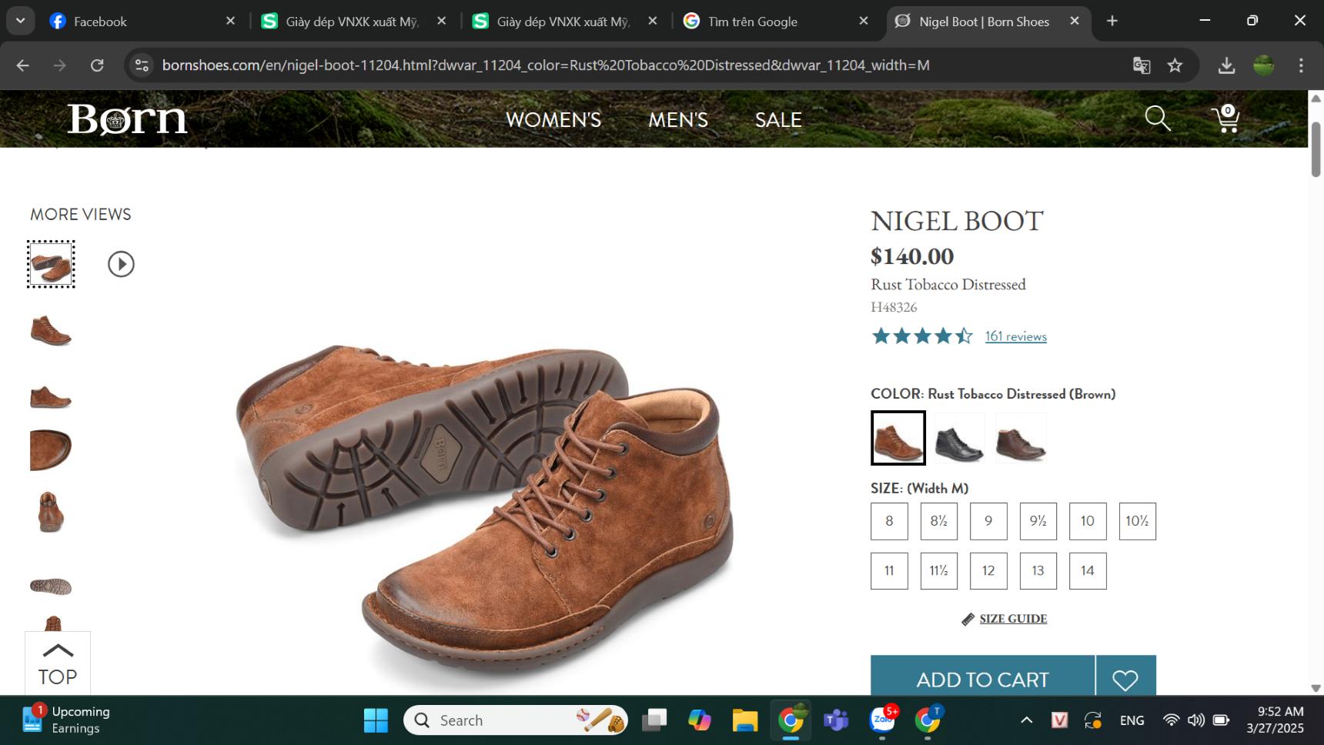This screenshot has height=745, width=1324.
Task: Open the site search magnifier icon
Action: 1157,119
